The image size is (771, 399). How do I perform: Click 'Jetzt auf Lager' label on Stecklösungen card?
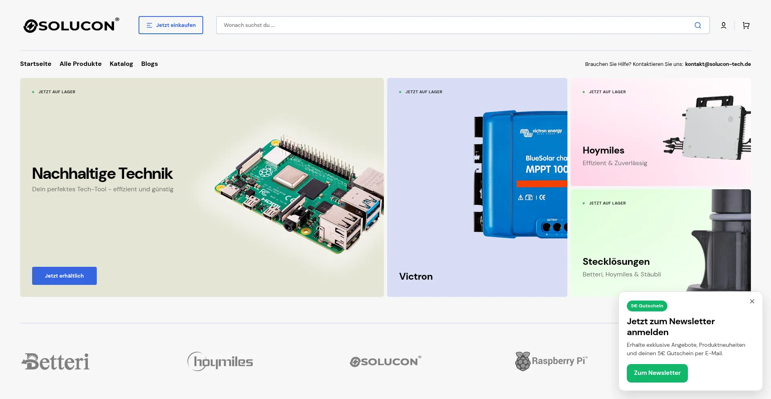(x=607, y=203)
